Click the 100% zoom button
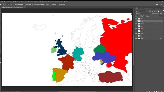 click(47, 4)
